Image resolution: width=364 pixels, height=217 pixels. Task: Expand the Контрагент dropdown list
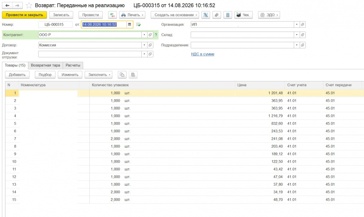pyautogui.click(x=144, y=35)
